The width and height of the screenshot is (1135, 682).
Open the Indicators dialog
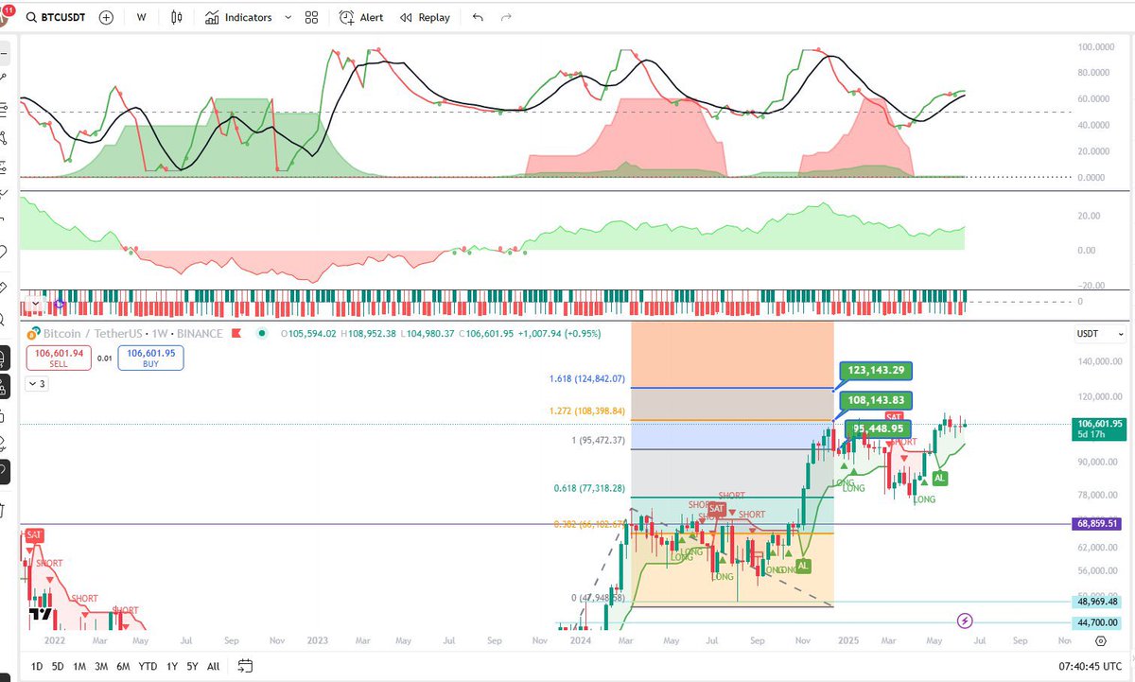tap(239, 17)
